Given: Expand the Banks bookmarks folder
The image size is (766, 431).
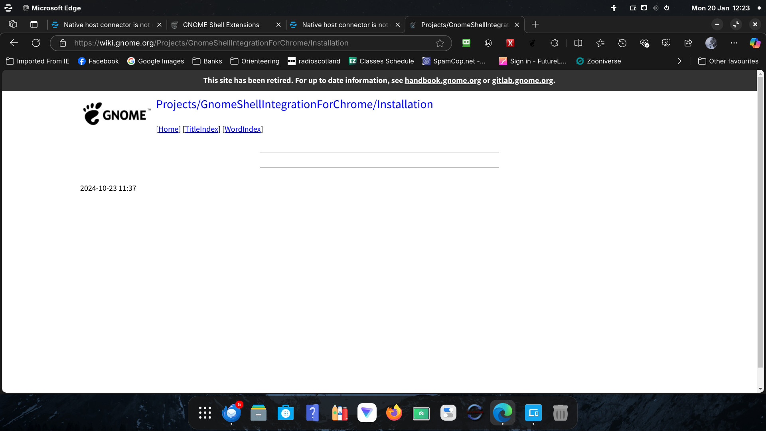Looking at the screenshot, I should point(207,61).
